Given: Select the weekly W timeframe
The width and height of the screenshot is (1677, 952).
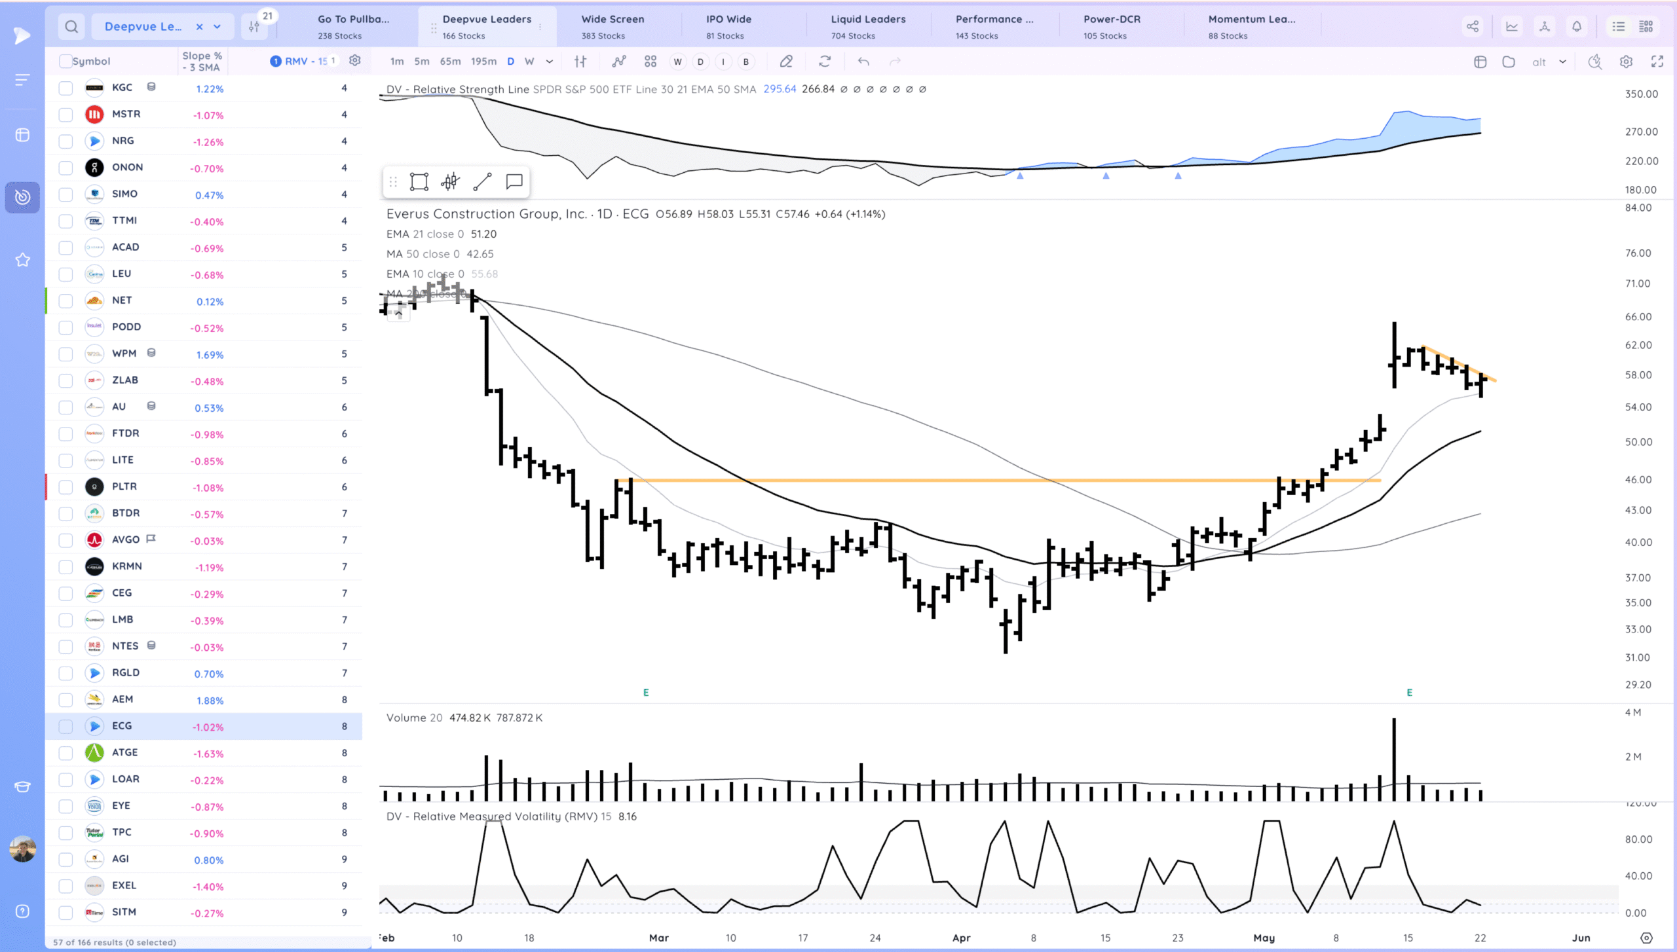Looking at the screenshot, I should pos(529,62).
